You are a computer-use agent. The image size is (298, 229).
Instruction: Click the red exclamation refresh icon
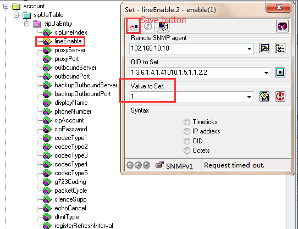point(280,97)
